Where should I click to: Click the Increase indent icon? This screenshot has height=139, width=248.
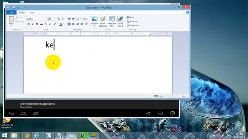point(73,19)
